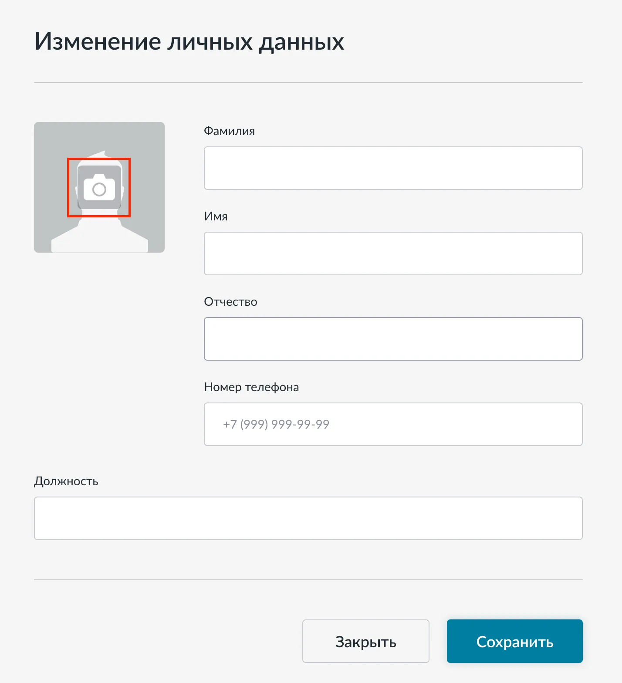Click the Отчество field label
Viewport: 622px width, 683px height.
coord(230,302)
